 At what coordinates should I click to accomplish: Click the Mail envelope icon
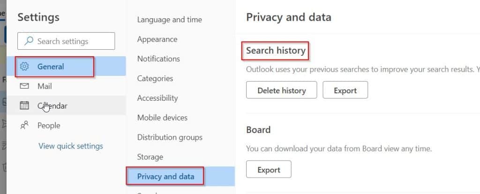coord(24,86)
